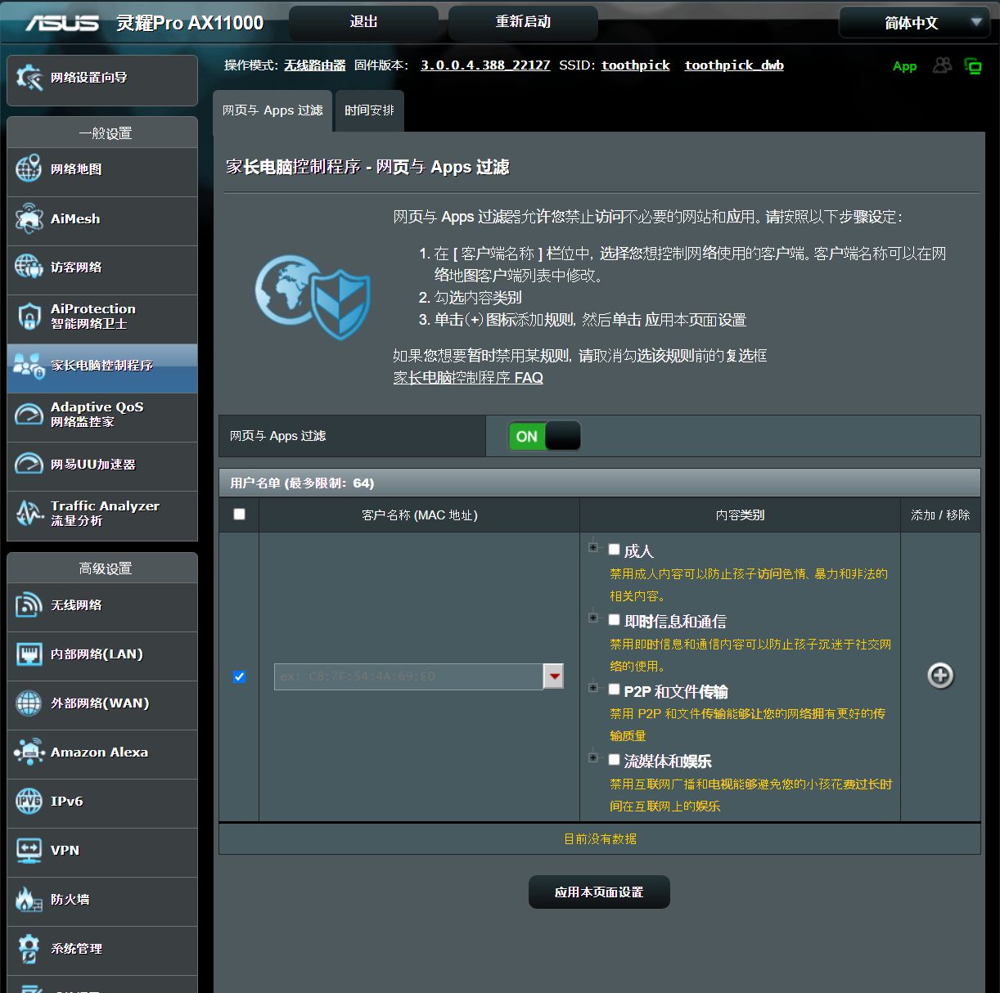
Task: Switch to the 网页与 Apps 过滤 tab
Action: [x=273, y=110]
